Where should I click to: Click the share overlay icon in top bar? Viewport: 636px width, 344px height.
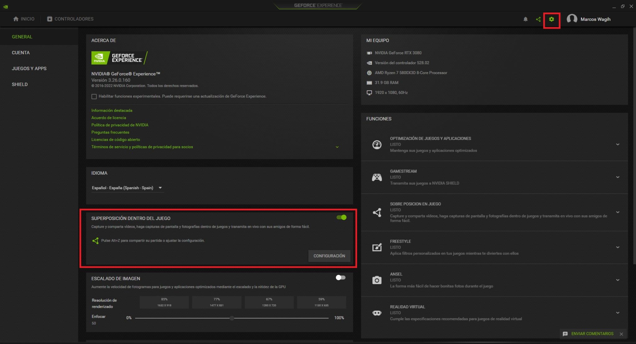point(539,19)
